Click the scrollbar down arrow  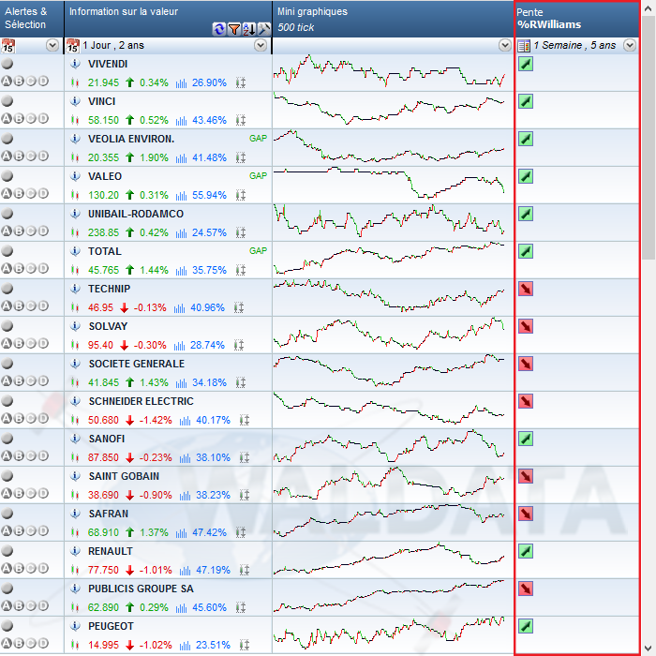pyautogui.click(x=649, y=649)
